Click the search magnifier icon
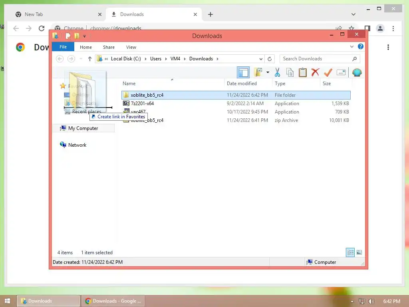This screenshot has height=307, width=409. [x=355, y=59]
